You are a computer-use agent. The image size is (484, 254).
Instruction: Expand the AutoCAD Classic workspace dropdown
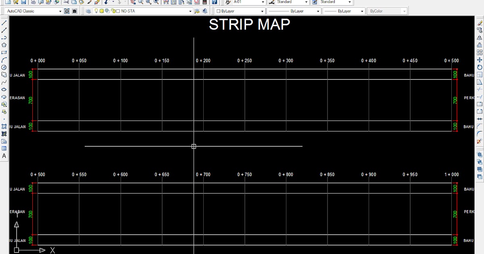pyautogui.click(x=60, y=11)
